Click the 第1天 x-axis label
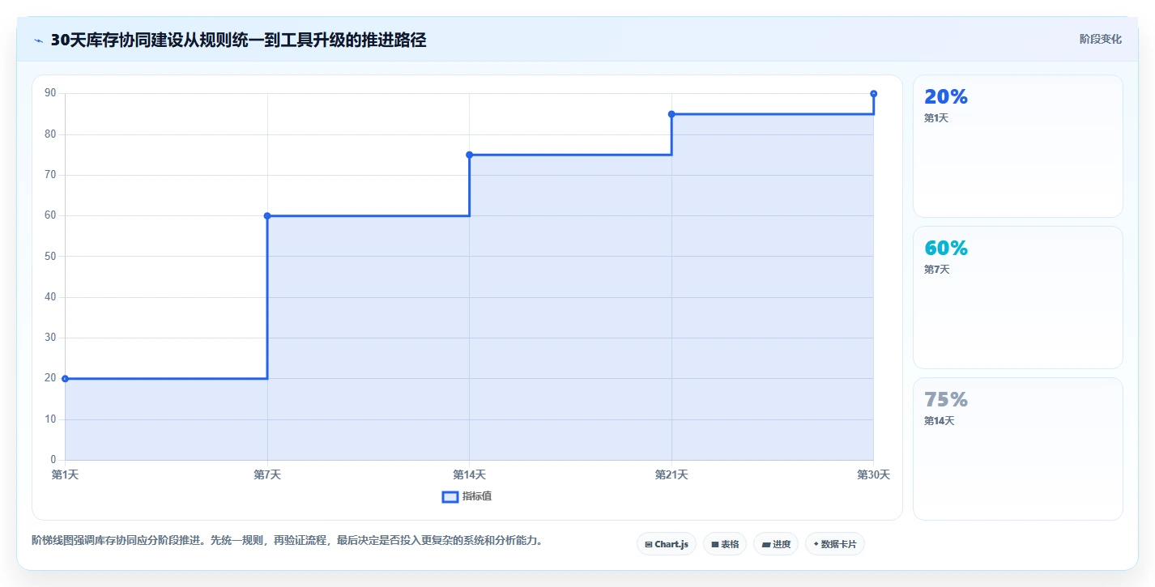The width and height of the screenshot is (1155, 587). 65,475
